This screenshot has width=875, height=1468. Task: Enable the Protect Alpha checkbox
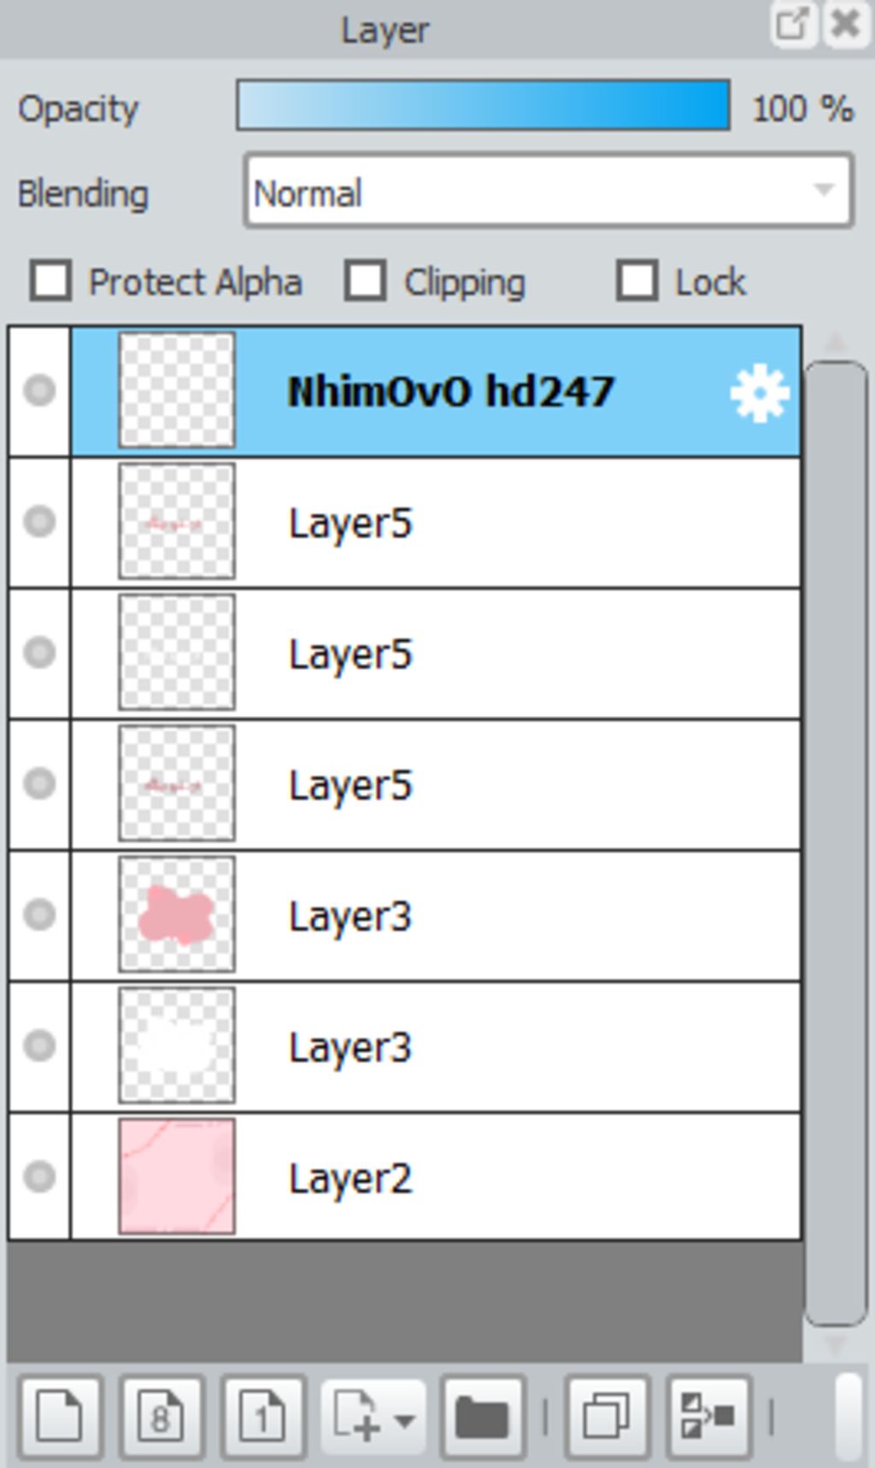50,281
